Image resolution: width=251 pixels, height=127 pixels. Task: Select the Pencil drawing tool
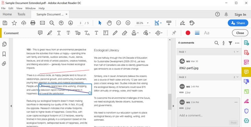[115, 33]
